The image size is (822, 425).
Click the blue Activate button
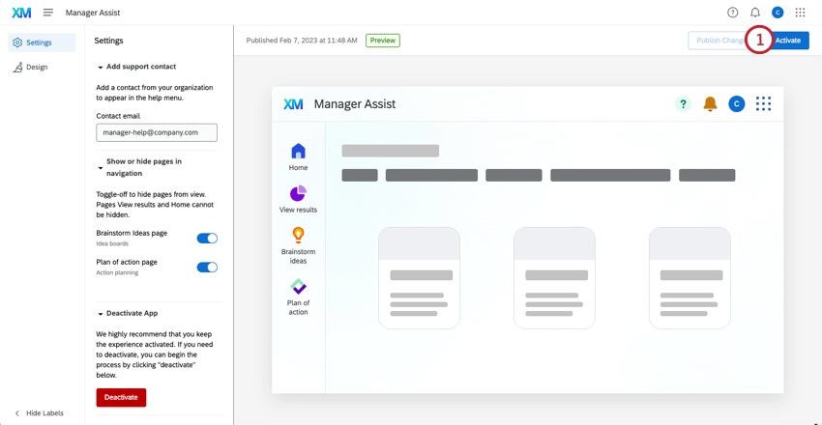coord(788,41)
